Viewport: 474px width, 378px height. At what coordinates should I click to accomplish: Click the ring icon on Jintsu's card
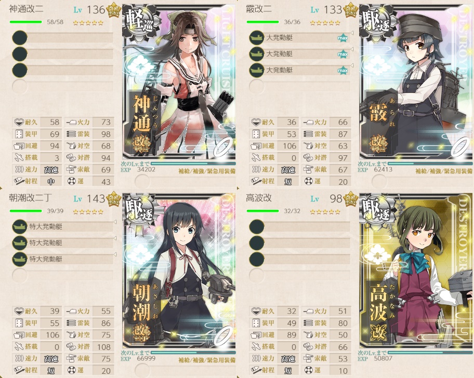coord(223,147)
